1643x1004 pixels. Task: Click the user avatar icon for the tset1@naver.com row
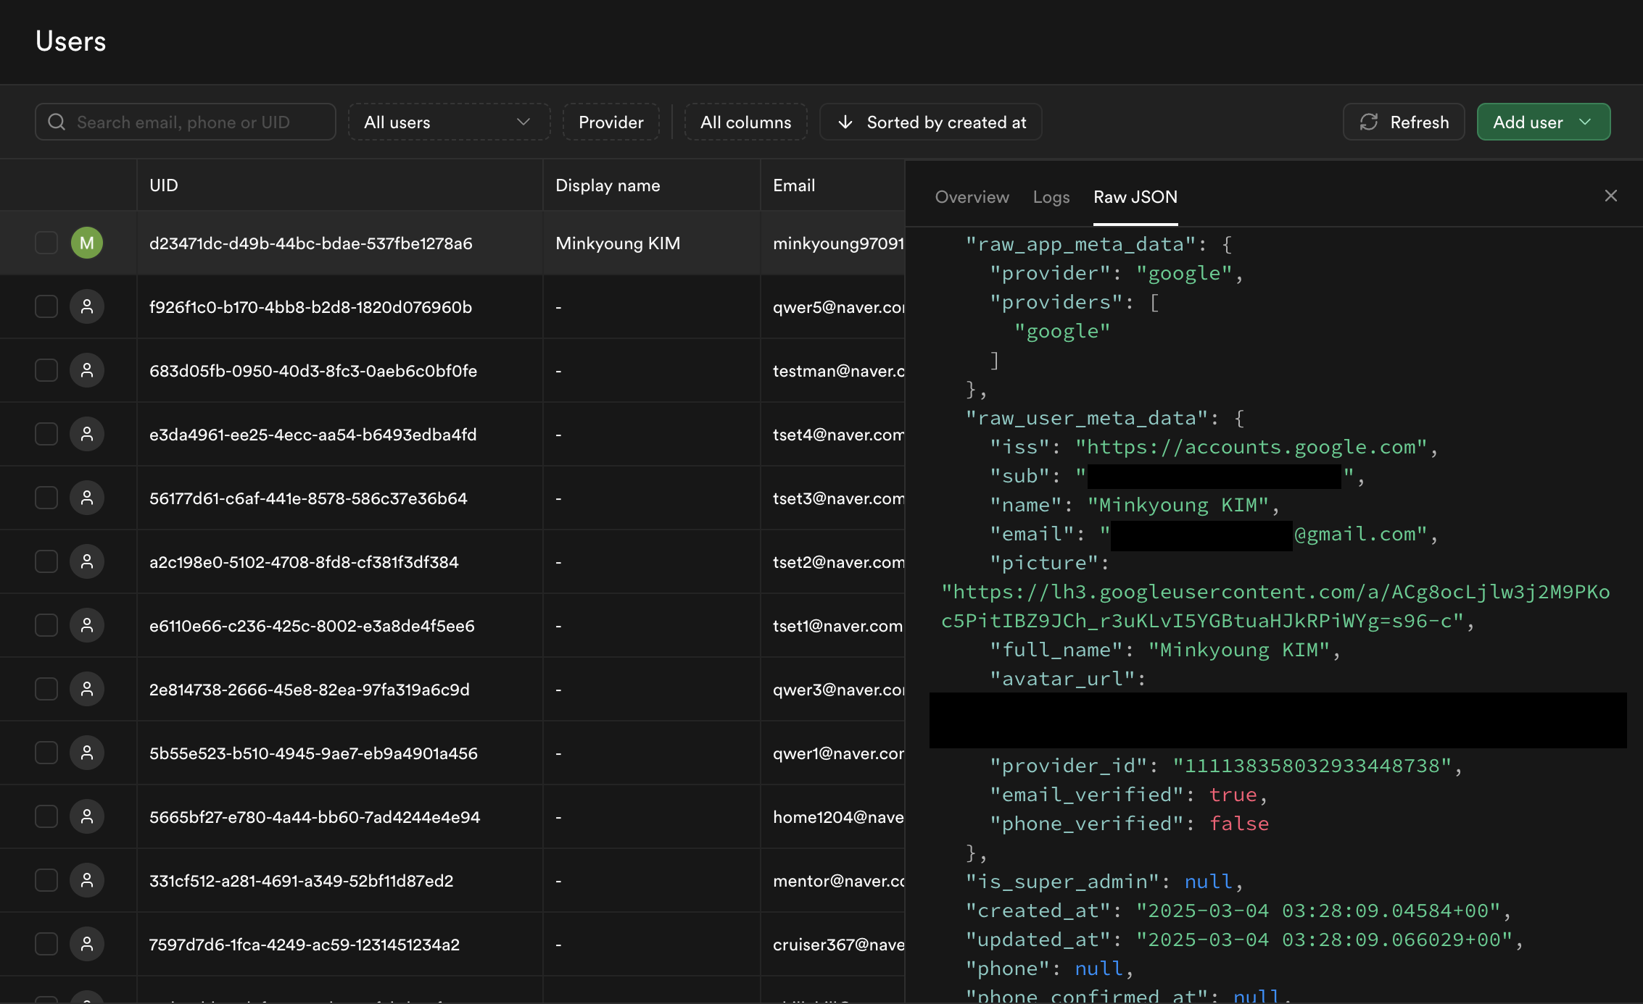(87, 625)
